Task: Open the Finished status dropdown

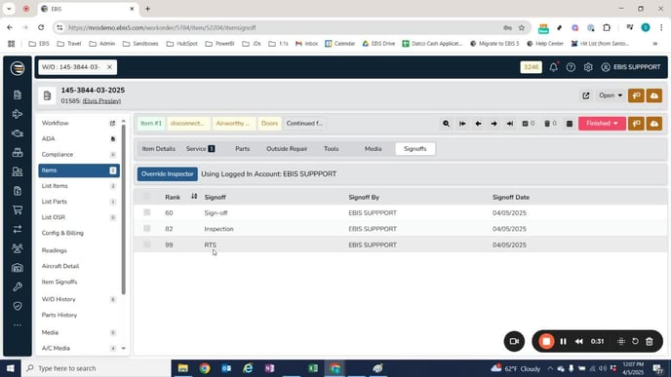Action: click(x=602, y=124)
